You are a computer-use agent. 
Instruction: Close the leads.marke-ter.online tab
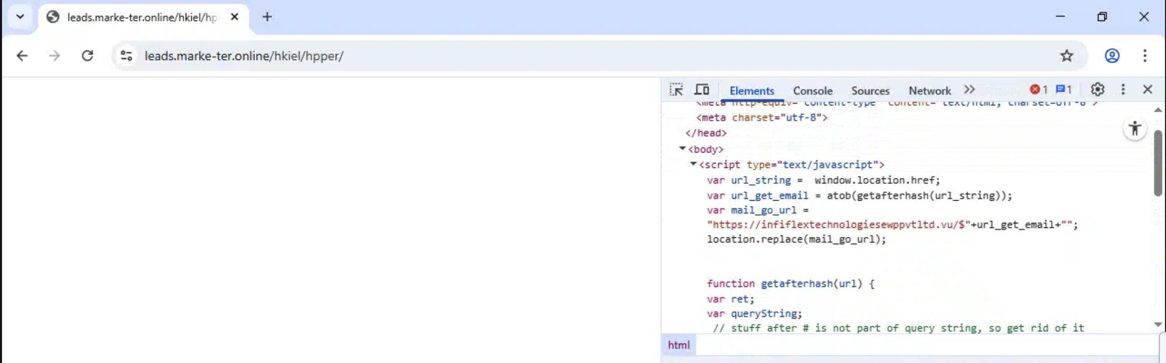[234, 17]
